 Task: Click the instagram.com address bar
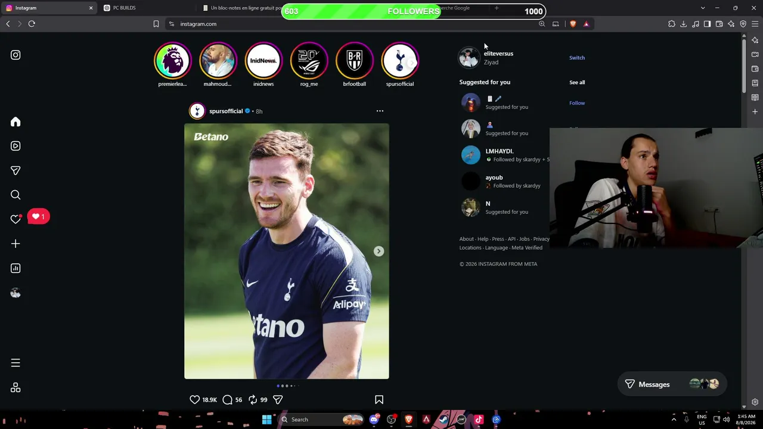pyautogui.click(x=352, y=24)
